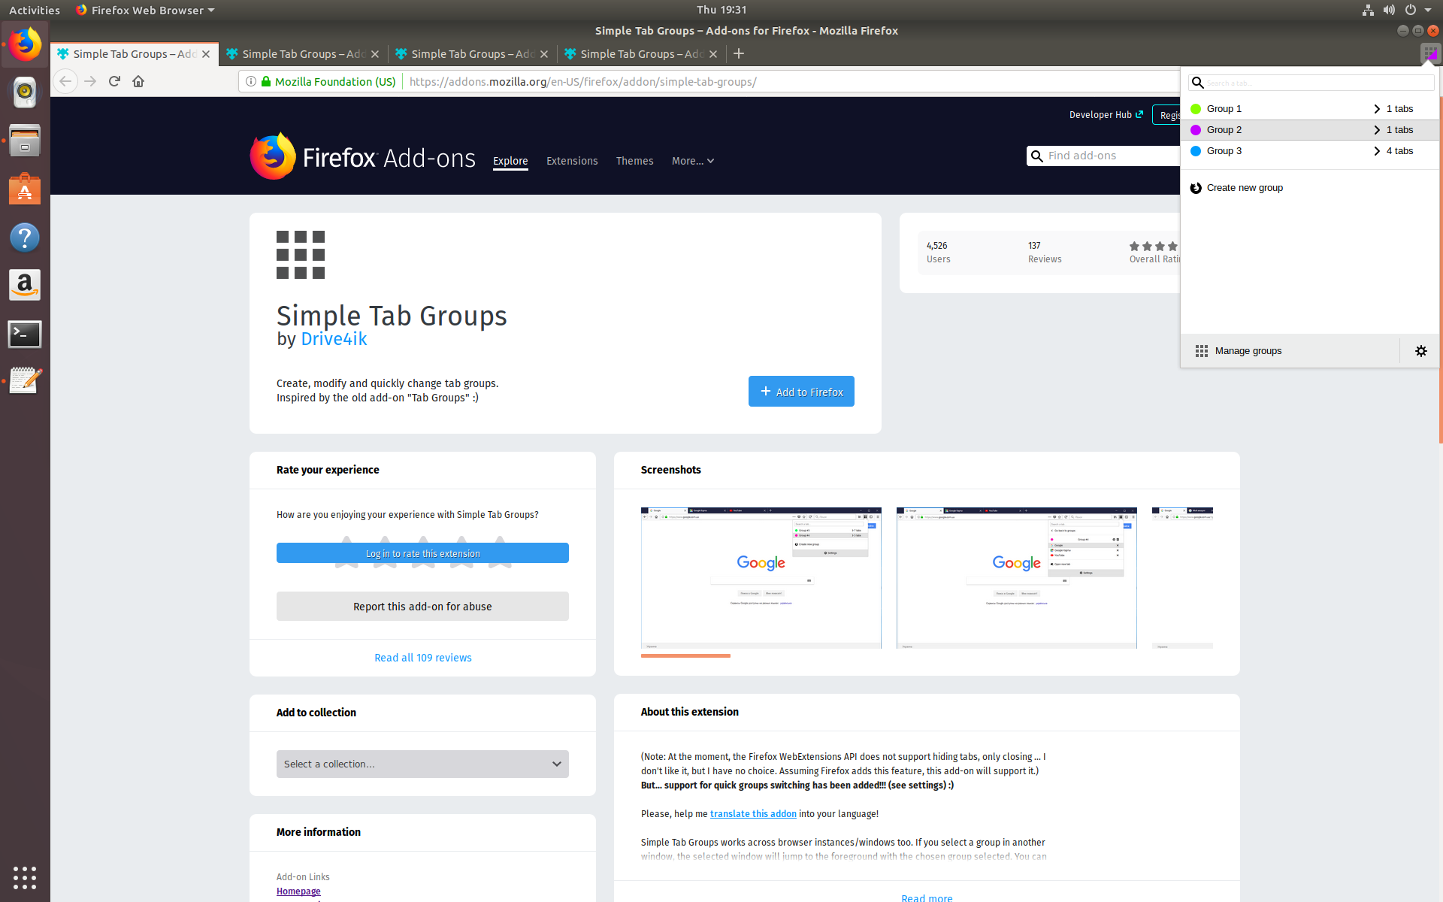Click Read all 109 reviews
This screenshot has height=902, width=1443.
tap(422, 657)
